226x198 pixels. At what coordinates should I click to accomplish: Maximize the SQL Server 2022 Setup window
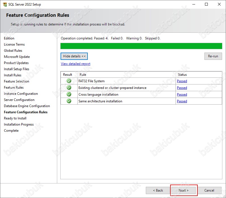pyautogui.click(x=206, y=4)
